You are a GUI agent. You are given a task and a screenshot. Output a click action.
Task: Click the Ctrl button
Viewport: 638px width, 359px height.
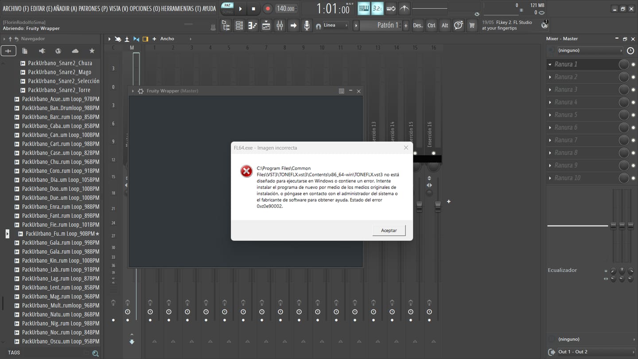pyautogui.click(x=432, y=26)
